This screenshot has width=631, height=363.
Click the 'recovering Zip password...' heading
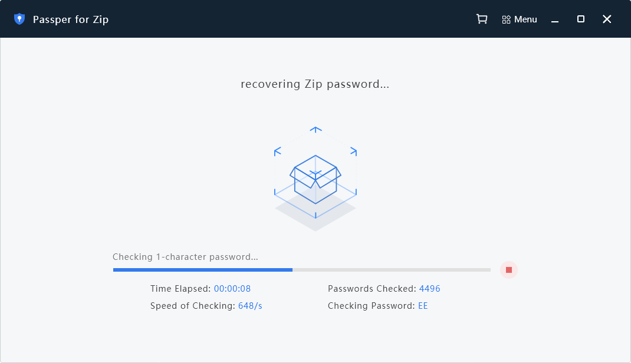[x=315, y=84]
